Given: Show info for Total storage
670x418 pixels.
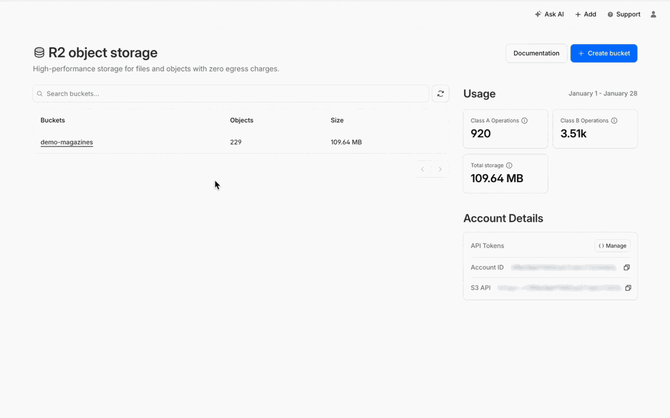Looking at the screenshot, I should click(509, 166).
